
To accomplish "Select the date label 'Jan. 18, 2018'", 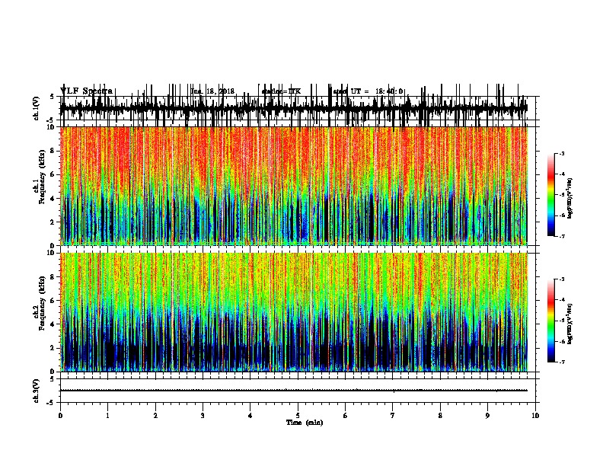I will (x=212, y=91).
